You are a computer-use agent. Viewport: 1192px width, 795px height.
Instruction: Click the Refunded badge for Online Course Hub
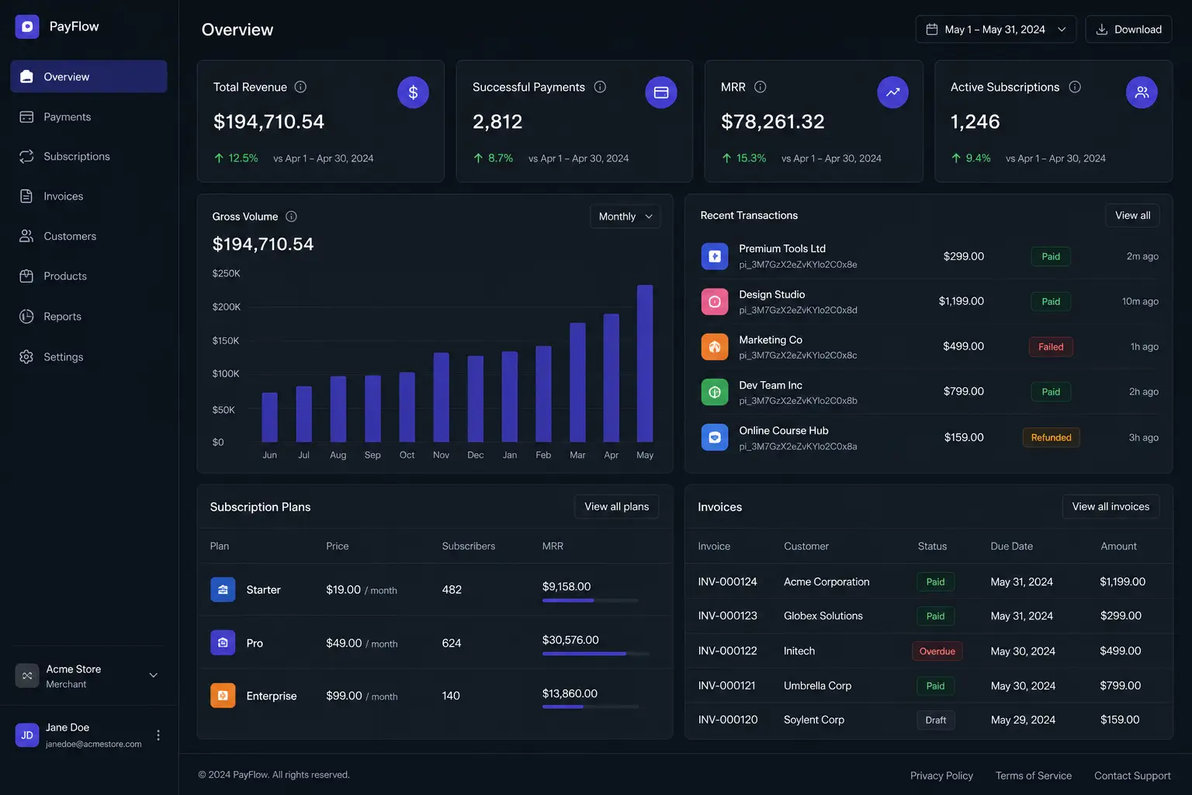point(1051,437)
